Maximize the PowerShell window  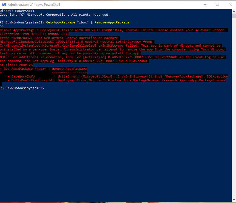pos(217,4)
